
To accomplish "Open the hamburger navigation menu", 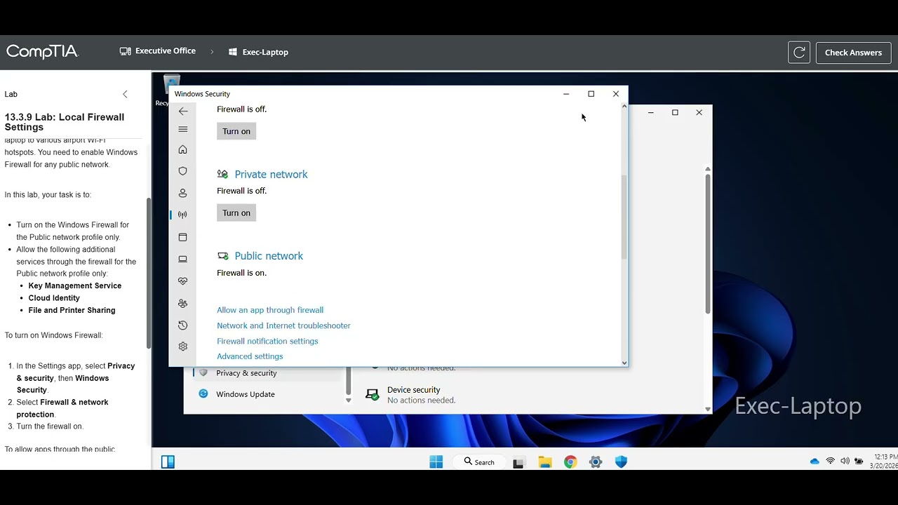I will pos(183,129).
